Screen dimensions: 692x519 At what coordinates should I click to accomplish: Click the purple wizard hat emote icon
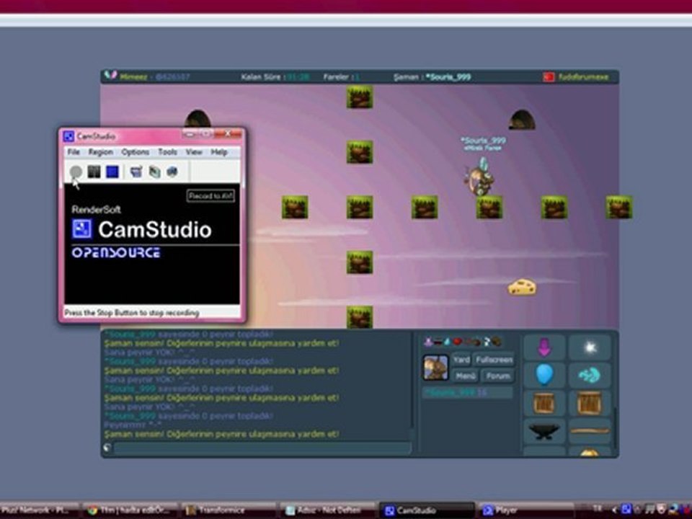(427, 342)
